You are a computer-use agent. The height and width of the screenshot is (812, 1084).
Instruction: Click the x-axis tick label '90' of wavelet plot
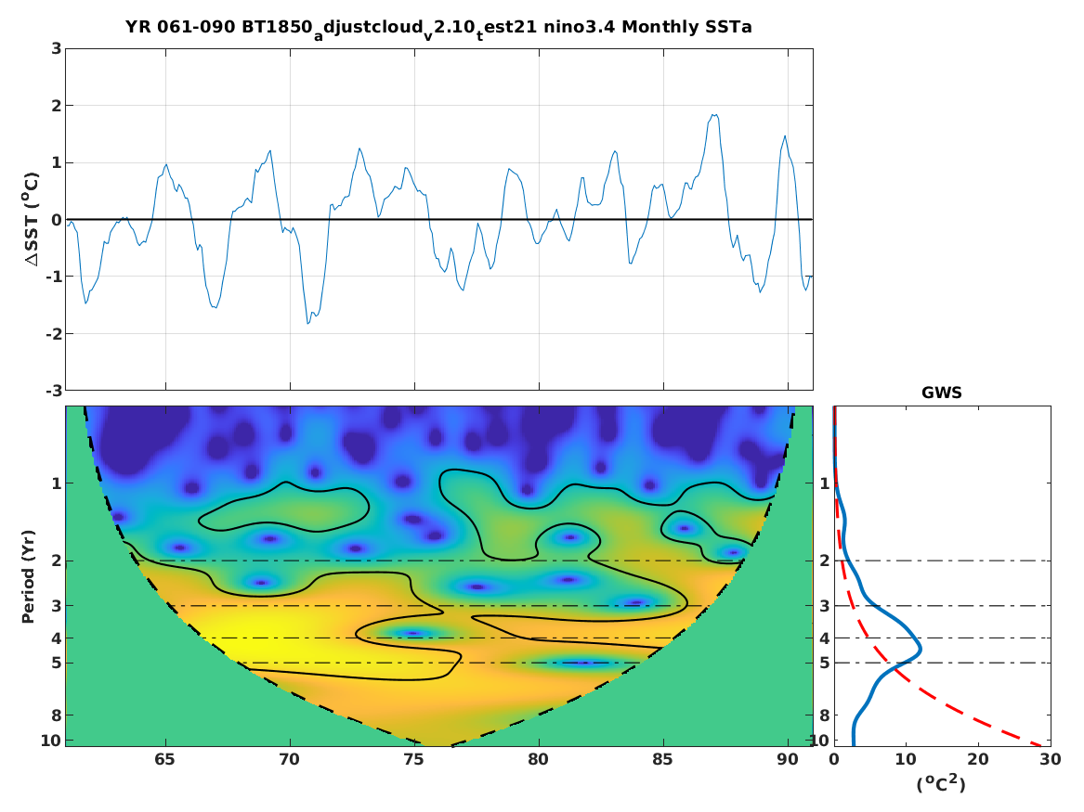(x=787, y=759)
